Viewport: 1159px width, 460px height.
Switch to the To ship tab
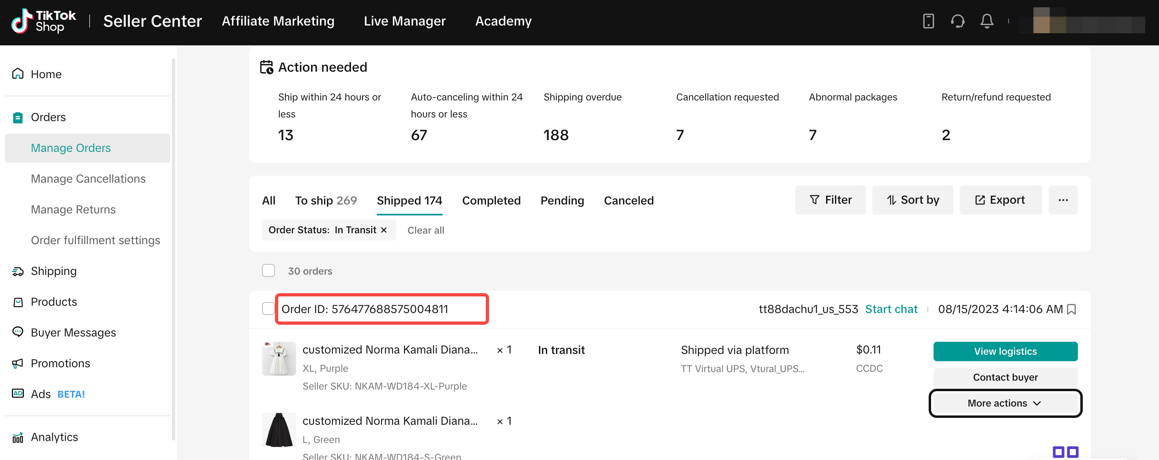coord(325,200)
